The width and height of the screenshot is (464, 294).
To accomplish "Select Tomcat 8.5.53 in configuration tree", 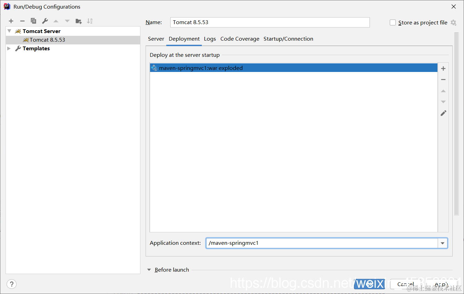I will tap(73, 40).
